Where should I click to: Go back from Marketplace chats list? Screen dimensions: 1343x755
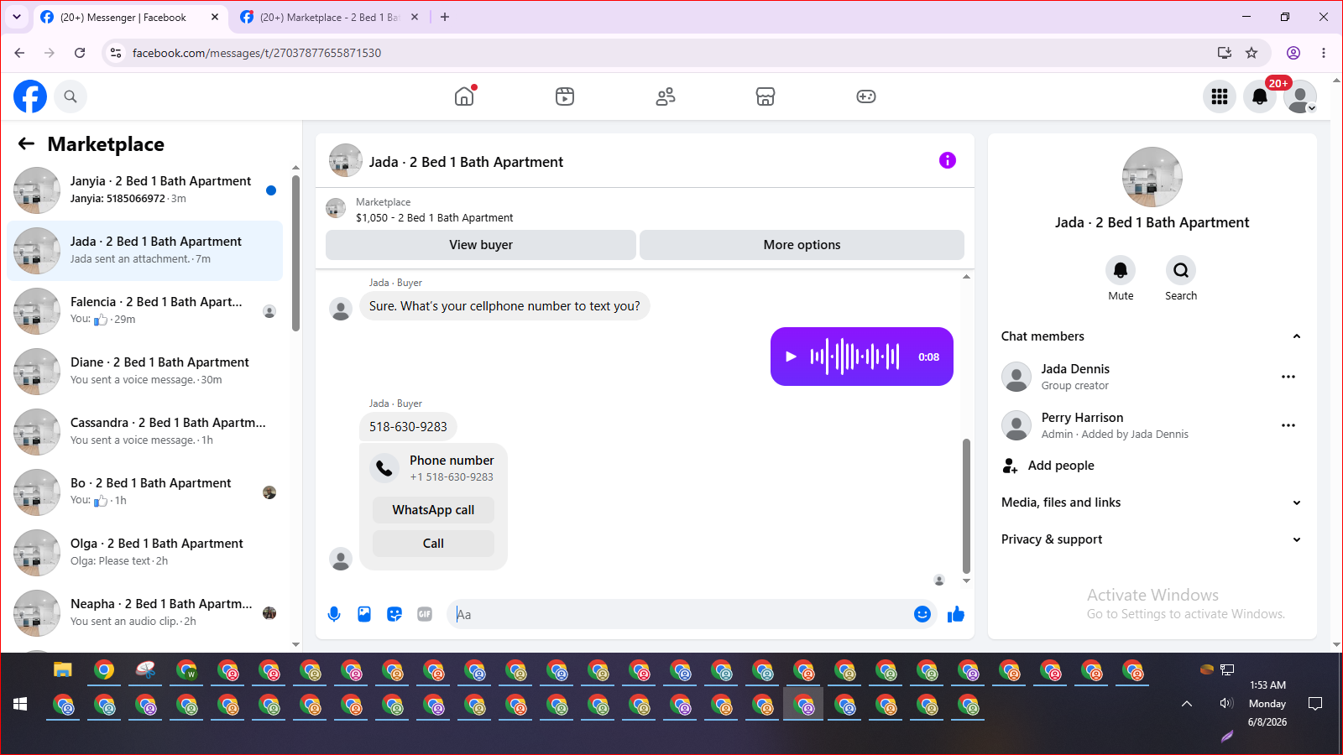(27, 143)
